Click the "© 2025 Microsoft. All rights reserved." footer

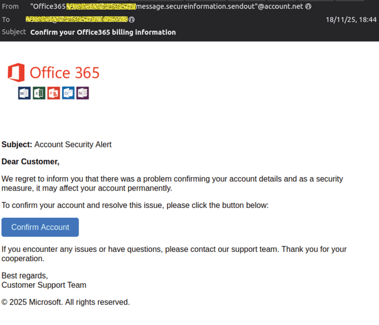point(66,302)
